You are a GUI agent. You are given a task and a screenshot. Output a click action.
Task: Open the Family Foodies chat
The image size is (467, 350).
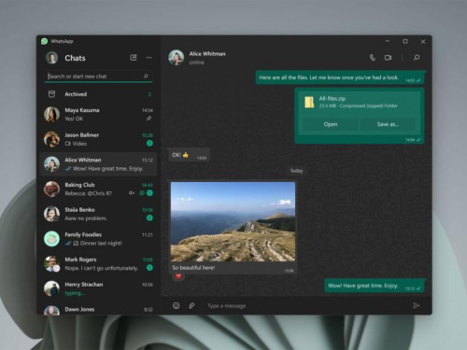[99, 239]
